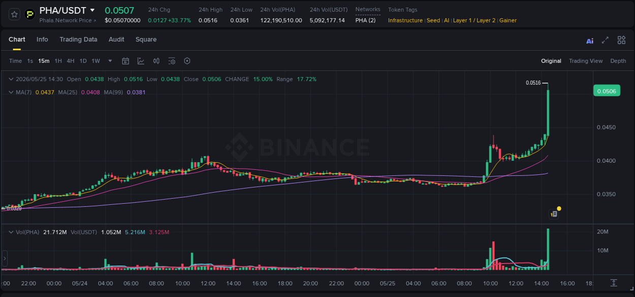Select the 1s interval

coord(30,61)
